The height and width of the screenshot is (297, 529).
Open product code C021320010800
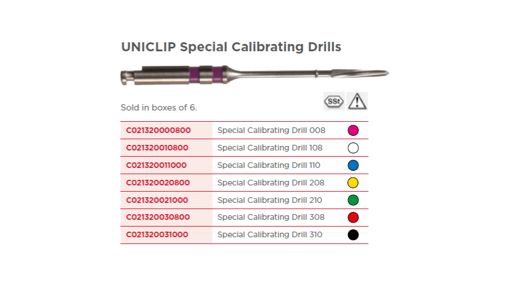[157, 148]
